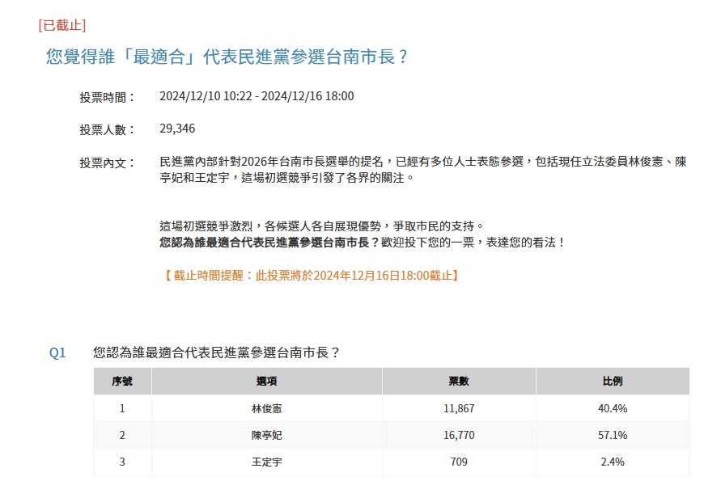
Task: Click the 投票內文 label
Action: pos(107,163)
